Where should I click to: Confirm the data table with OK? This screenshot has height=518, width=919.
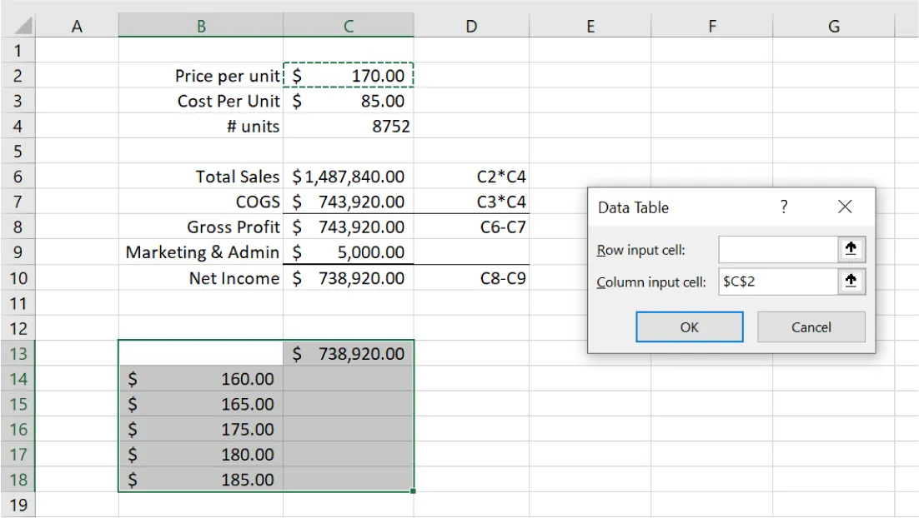click(x=689, y=326)
